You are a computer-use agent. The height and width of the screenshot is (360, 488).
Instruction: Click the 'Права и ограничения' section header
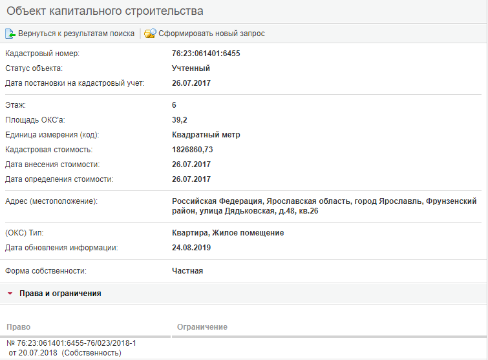click(x=60, y=294)
